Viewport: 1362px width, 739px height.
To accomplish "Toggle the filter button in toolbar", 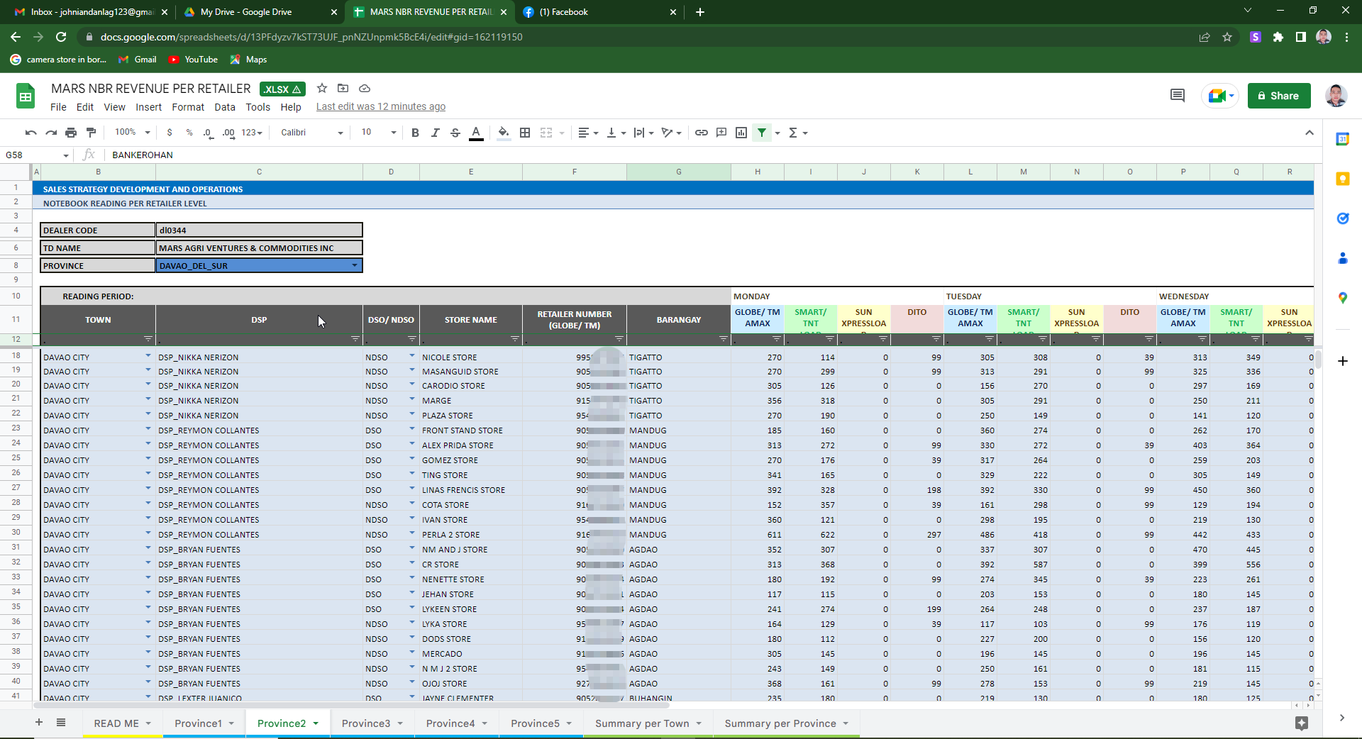I will tap(762, 133).
